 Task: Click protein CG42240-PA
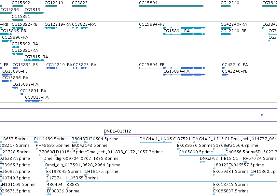[235, 65]
